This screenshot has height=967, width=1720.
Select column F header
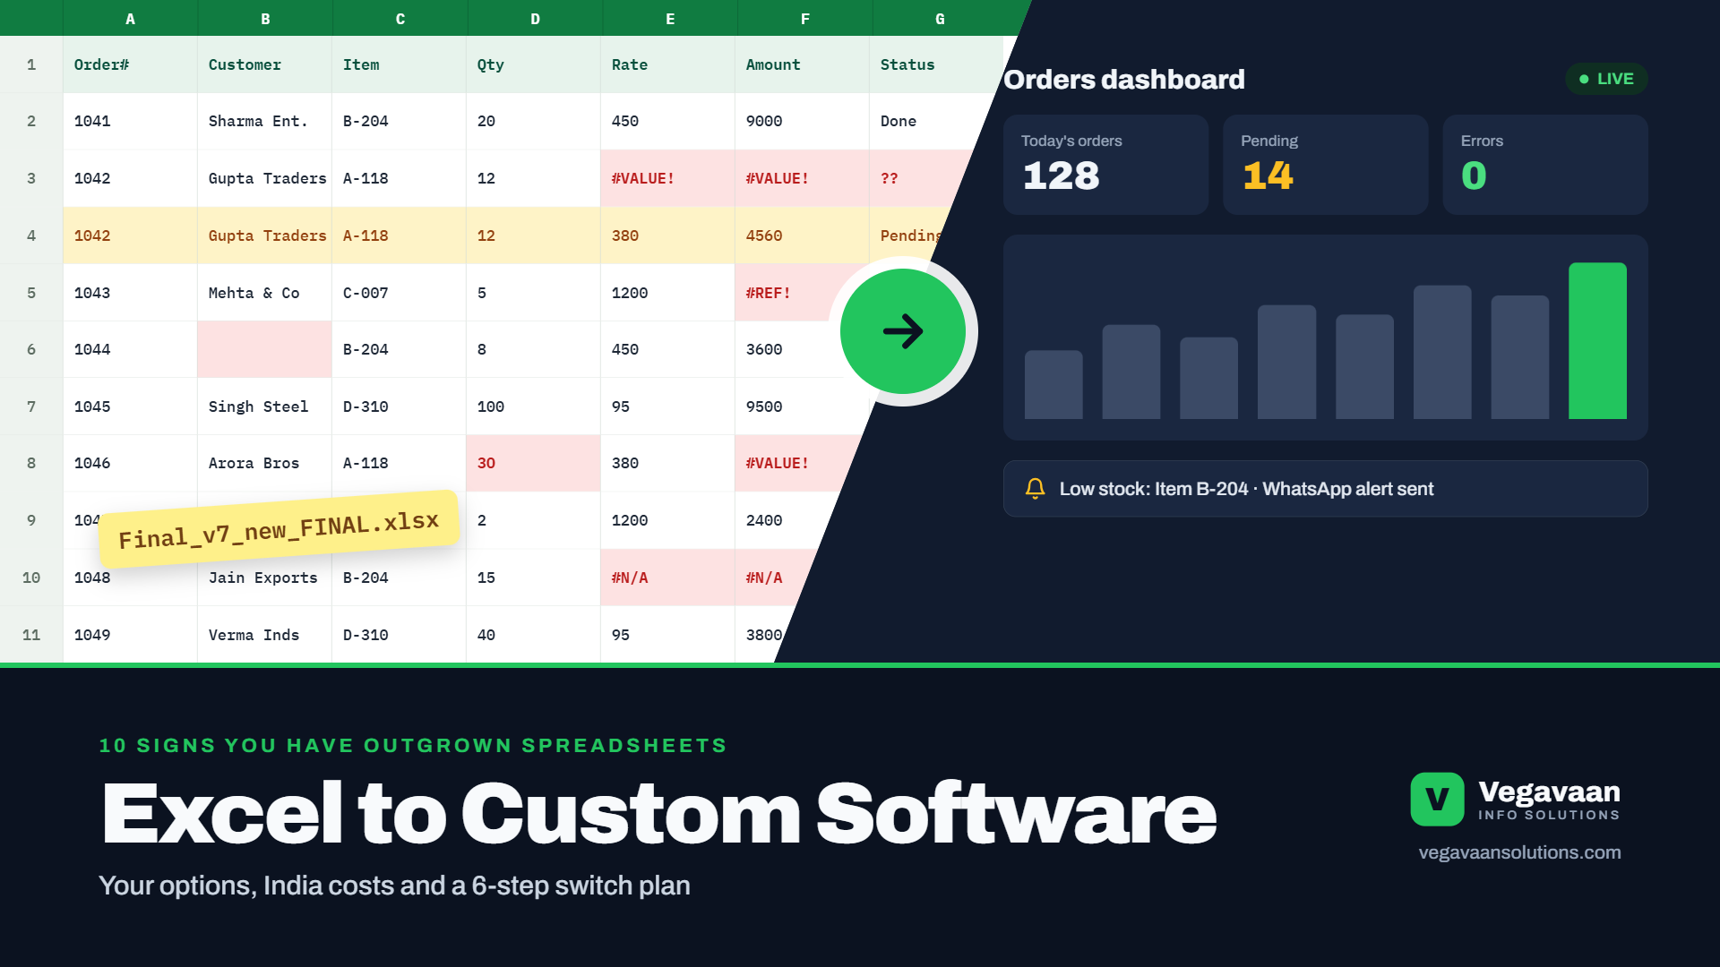pos(804,18)
